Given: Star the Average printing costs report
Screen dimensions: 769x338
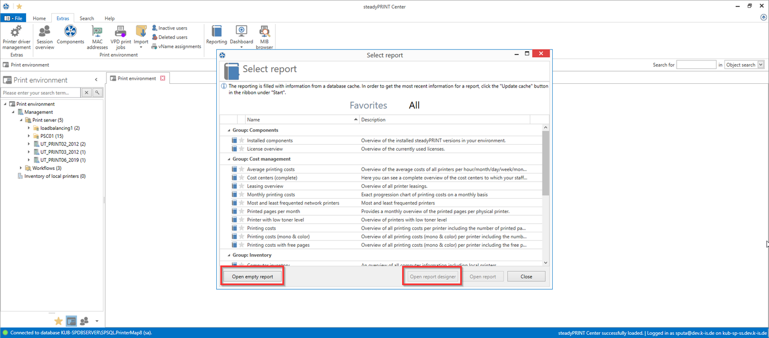Looking at the screenshot, I should (x=241, y=169).
